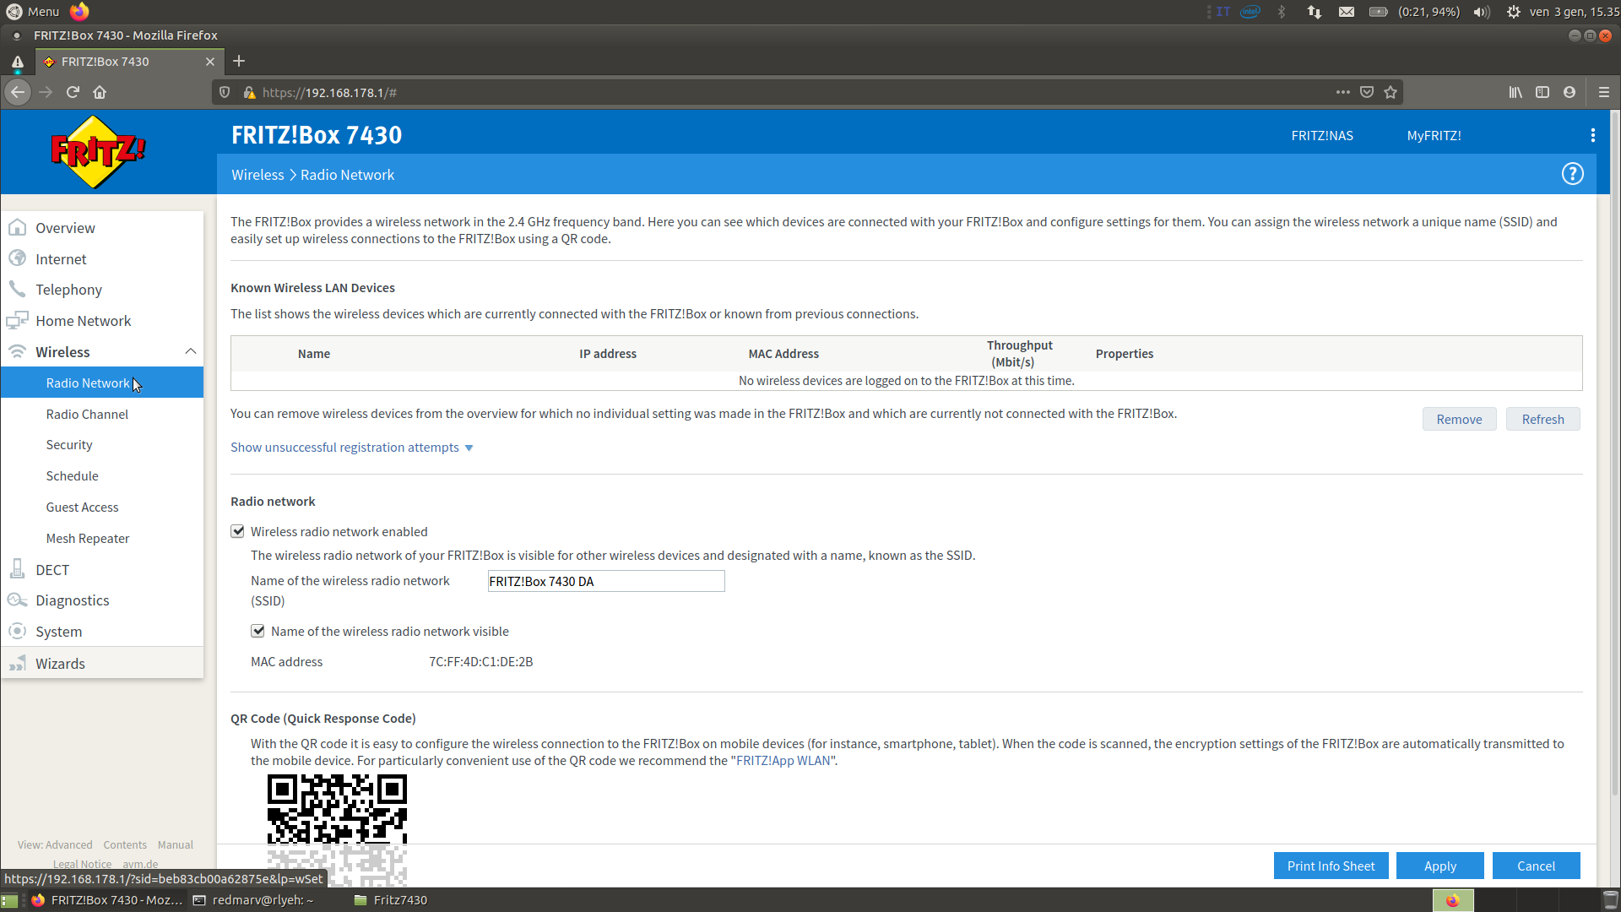
Task: Open the three-dot FRITZ!Box menu
Action: [1592, 135]
